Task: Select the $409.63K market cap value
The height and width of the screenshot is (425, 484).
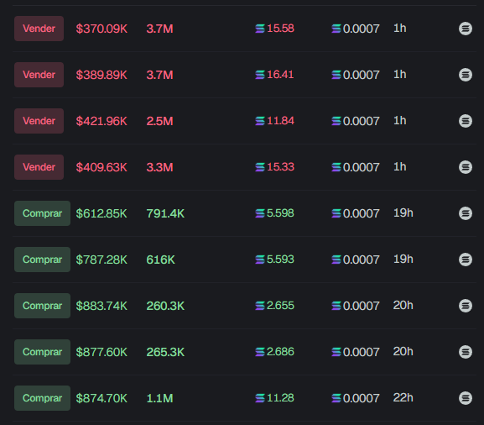Action: (x=101, y=167)
